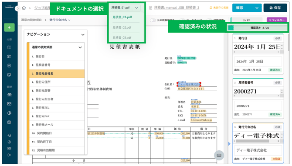Collapse the 通常の読取項目 list section
This screenshot has width=292, height=166.
[x=80, y=47]
